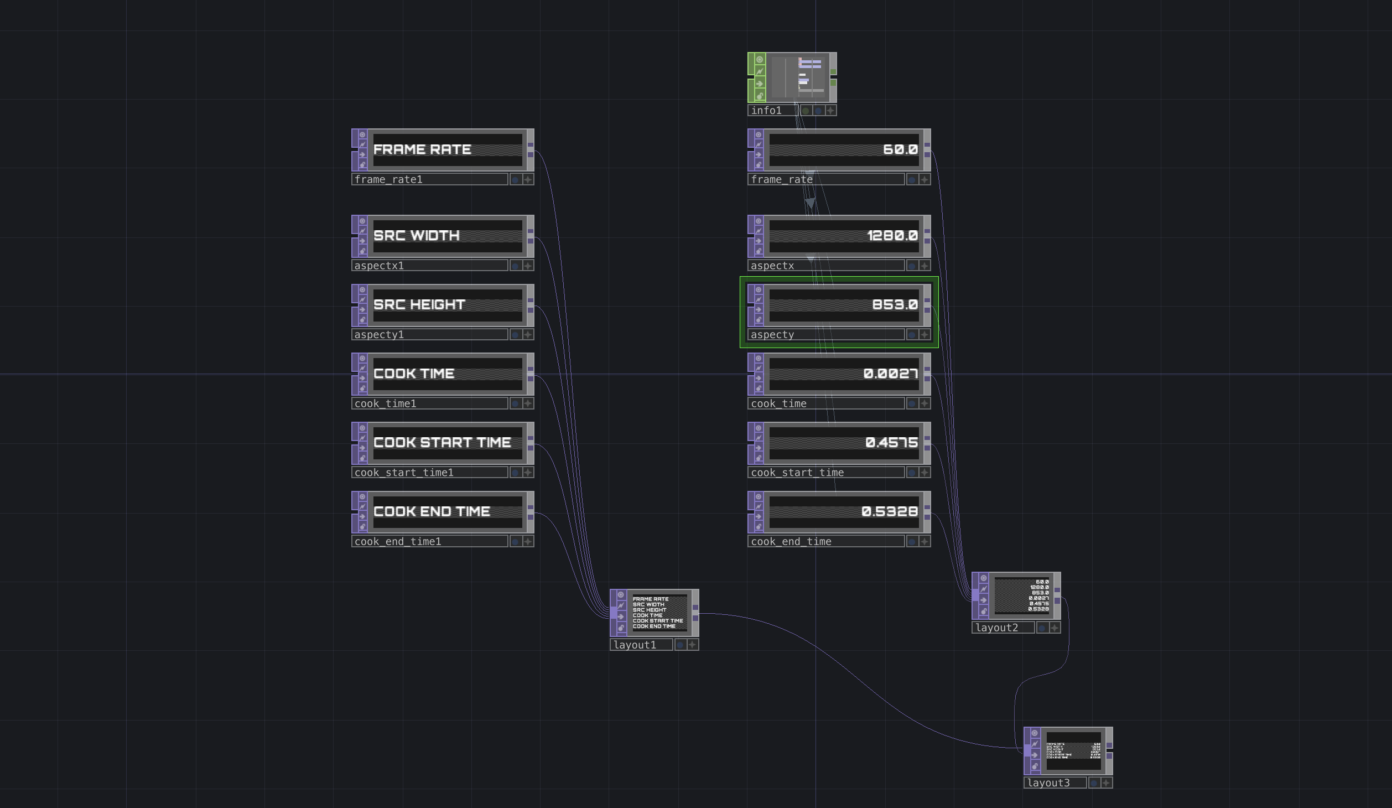1392x808 pixels.
Task: Click bypass arrow flag on frame_rate node
Action: [x=759, y=154]
